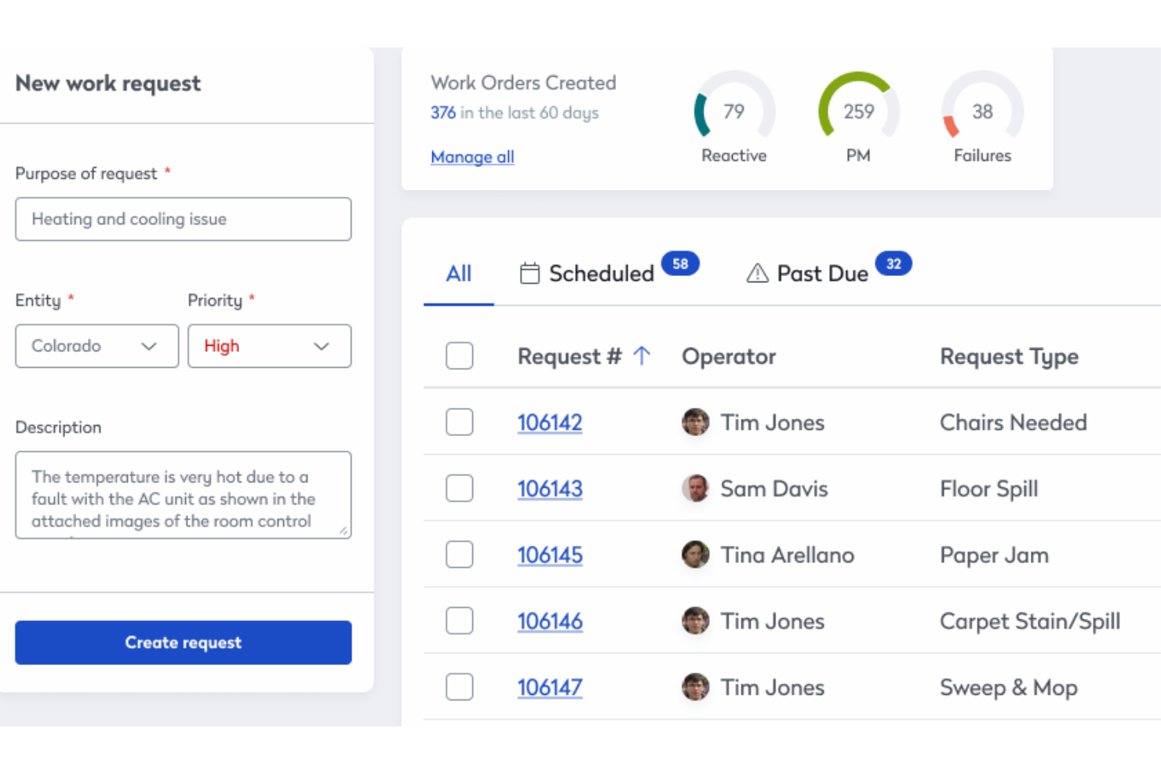
Task: Click Sam Davis's avatar picture
Action: point(695,489)
